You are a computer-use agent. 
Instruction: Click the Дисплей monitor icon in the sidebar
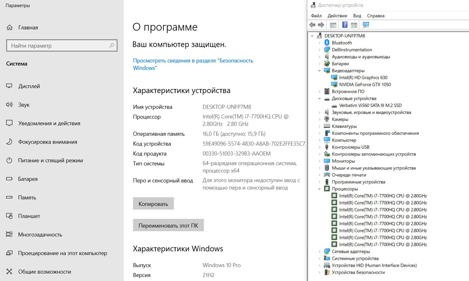coord(10,86)
